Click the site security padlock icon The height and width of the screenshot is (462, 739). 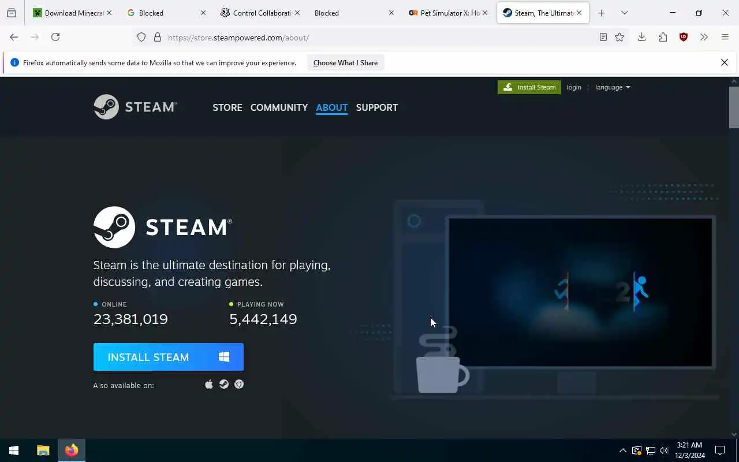158,38
